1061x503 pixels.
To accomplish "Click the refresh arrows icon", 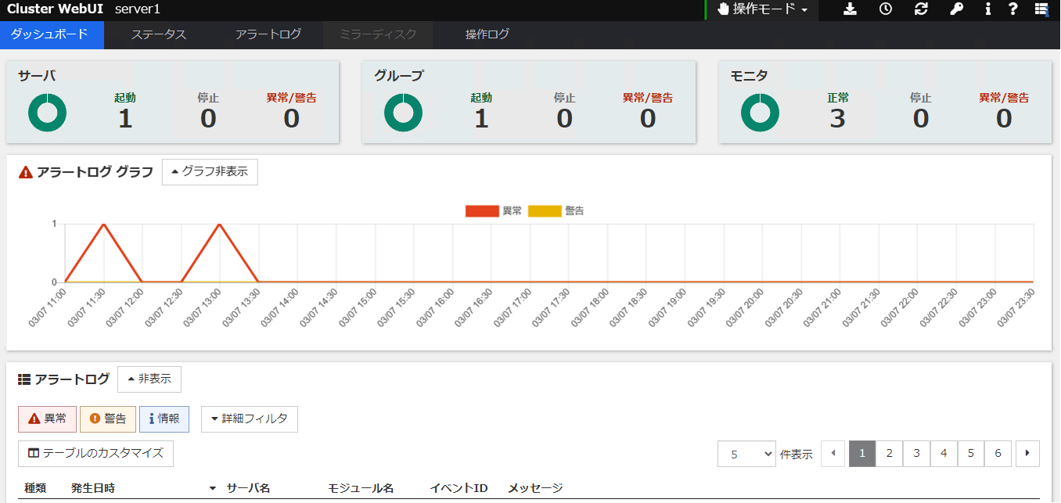I will [x=921, y=9].
